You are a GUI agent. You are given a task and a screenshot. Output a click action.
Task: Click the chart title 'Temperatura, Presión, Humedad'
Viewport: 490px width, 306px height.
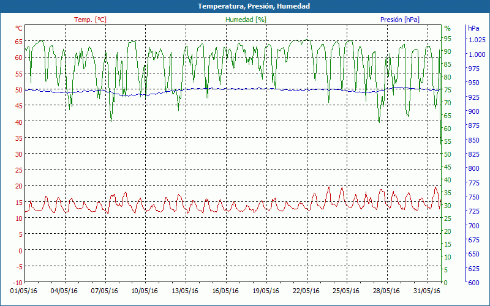pos(254,6)
